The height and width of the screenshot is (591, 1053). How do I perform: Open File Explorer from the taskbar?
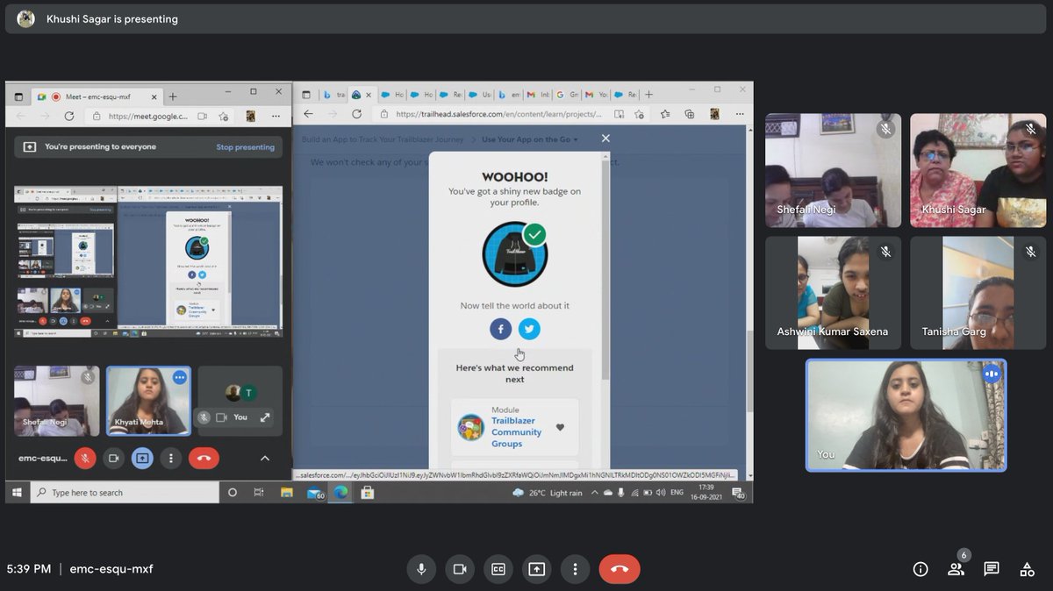tap(287, 493)
